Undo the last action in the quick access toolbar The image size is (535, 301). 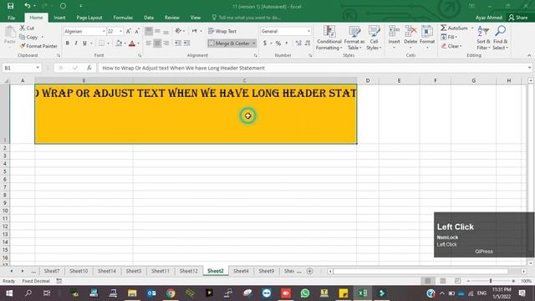tap(28, 6)
